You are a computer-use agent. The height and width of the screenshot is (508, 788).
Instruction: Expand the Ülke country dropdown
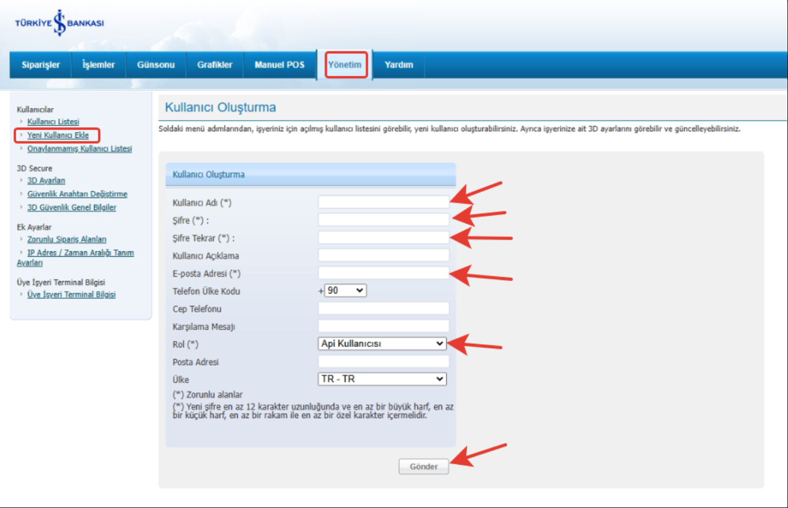382,379
